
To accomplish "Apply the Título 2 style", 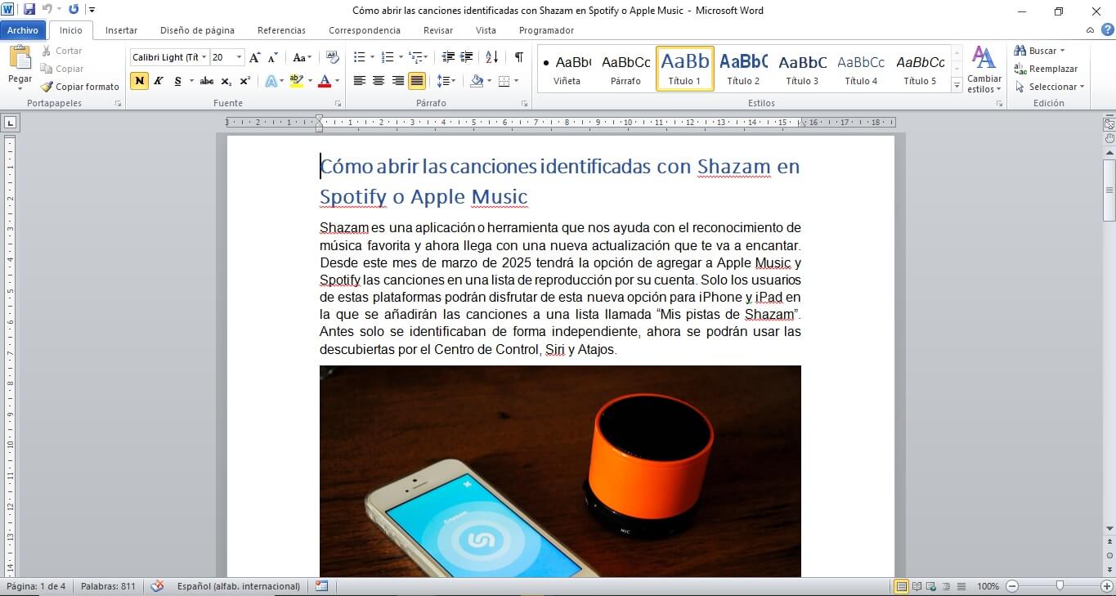I will 744,69.
